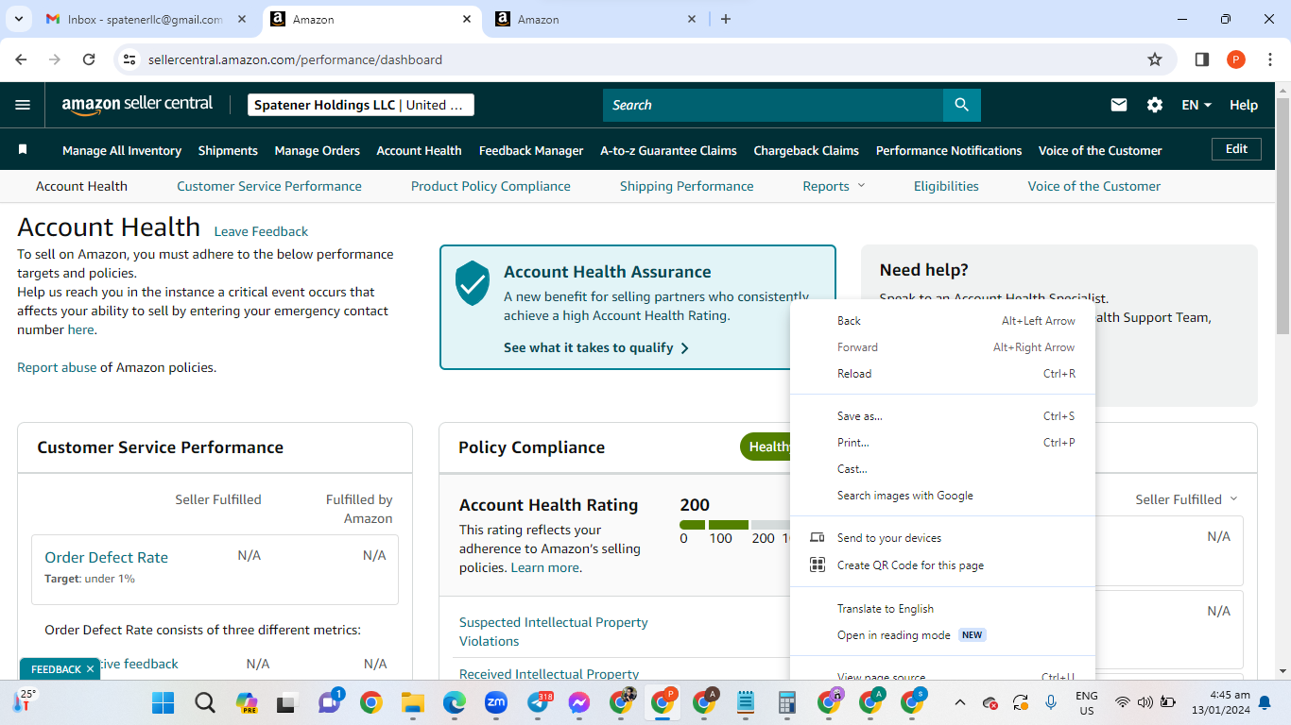Open the Windows Start menu
The height and width of the screenshot is (725, 1291).
[164, 702]
